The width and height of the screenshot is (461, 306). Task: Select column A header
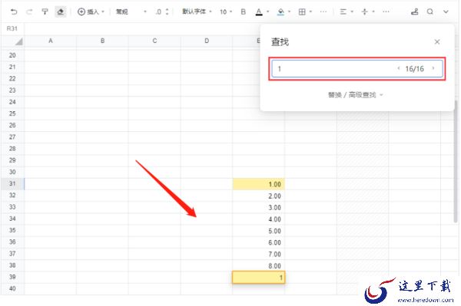coord(50,41)
